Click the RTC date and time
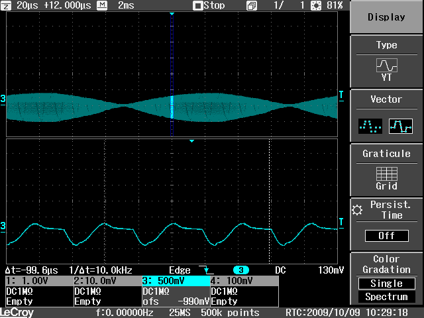 tap(346, 313)
